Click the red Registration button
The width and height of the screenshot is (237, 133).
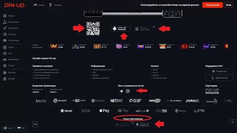pos(212,5)
